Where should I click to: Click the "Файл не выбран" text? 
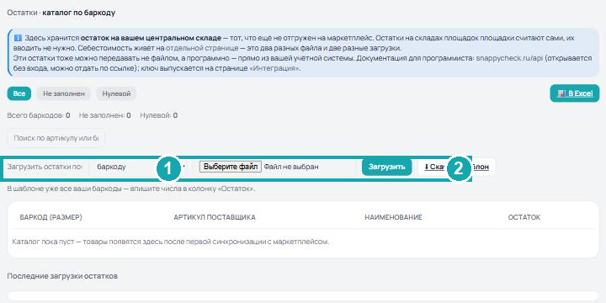(291, 167)
